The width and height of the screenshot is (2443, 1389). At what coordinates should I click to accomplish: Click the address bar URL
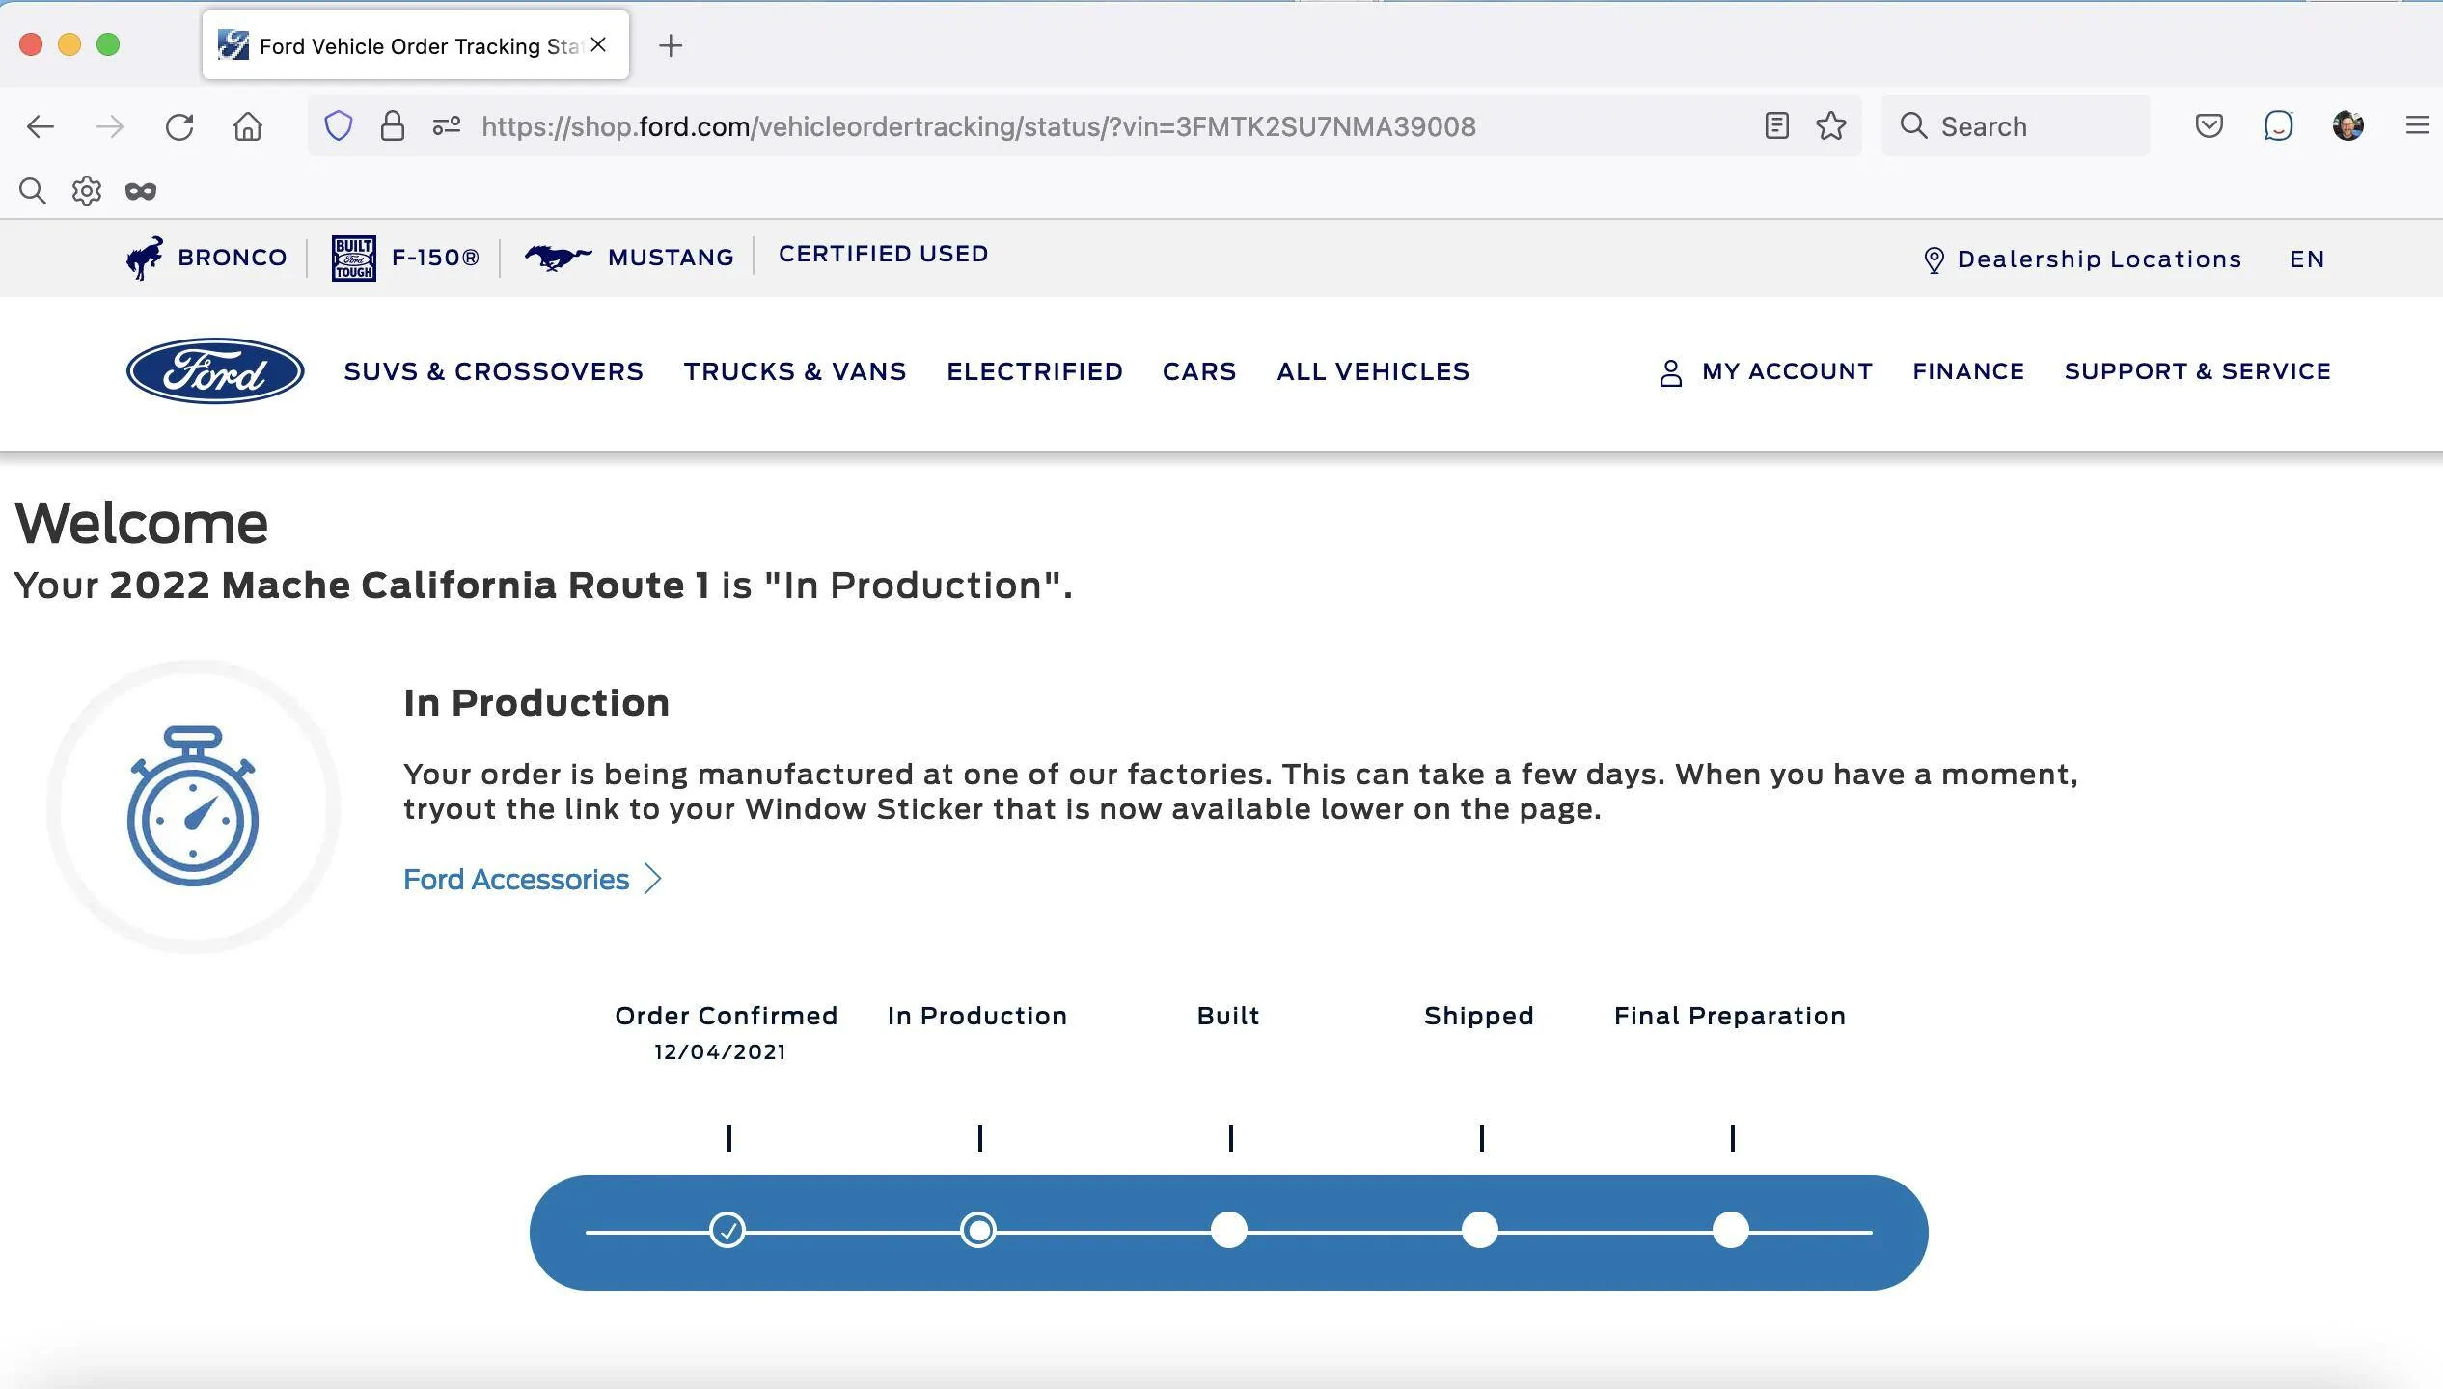(978, 126)
